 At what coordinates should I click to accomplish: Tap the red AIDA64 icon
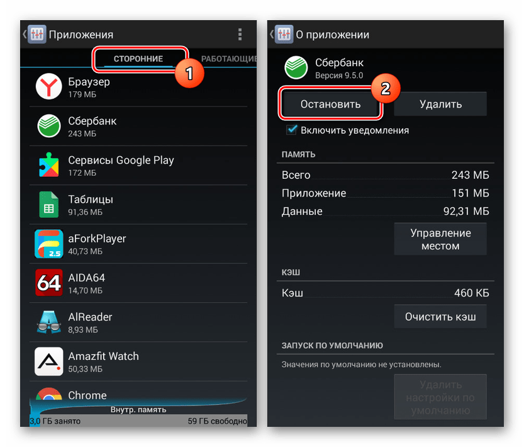point(49,283)
